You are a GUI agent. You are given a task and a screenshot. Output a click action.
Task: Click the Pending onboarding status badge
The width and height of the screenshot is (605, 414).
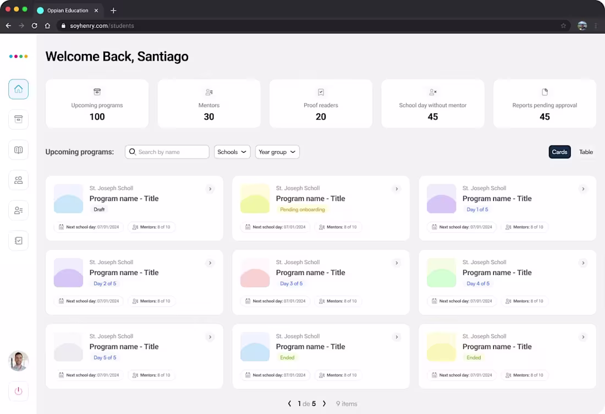tap(302, 209)
